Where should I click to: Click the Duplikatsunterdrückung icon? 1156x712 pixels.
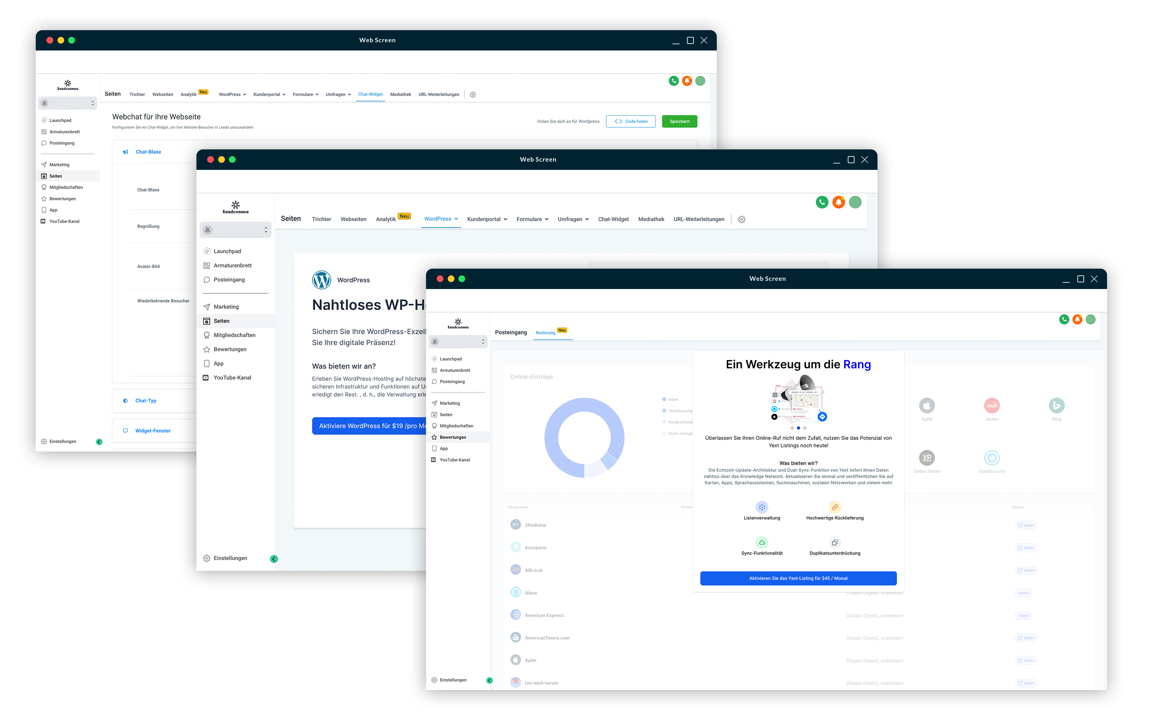(835, 543)
